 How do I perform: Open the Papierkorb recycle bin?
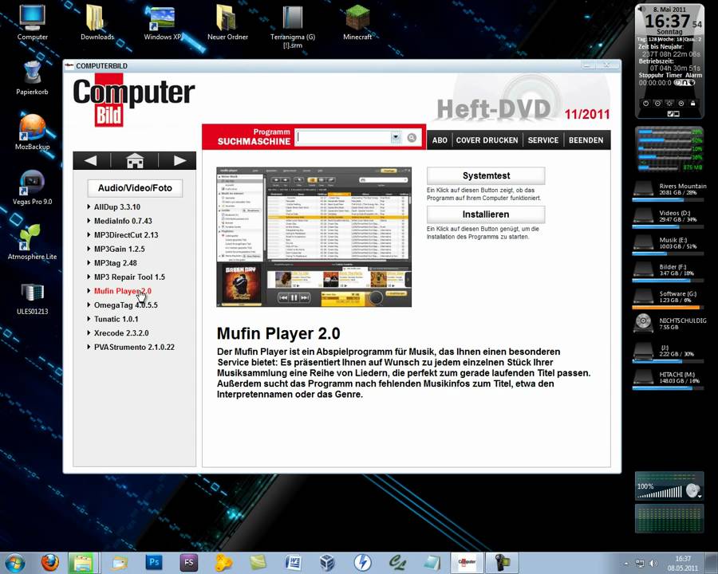click(x=32, y=77)
